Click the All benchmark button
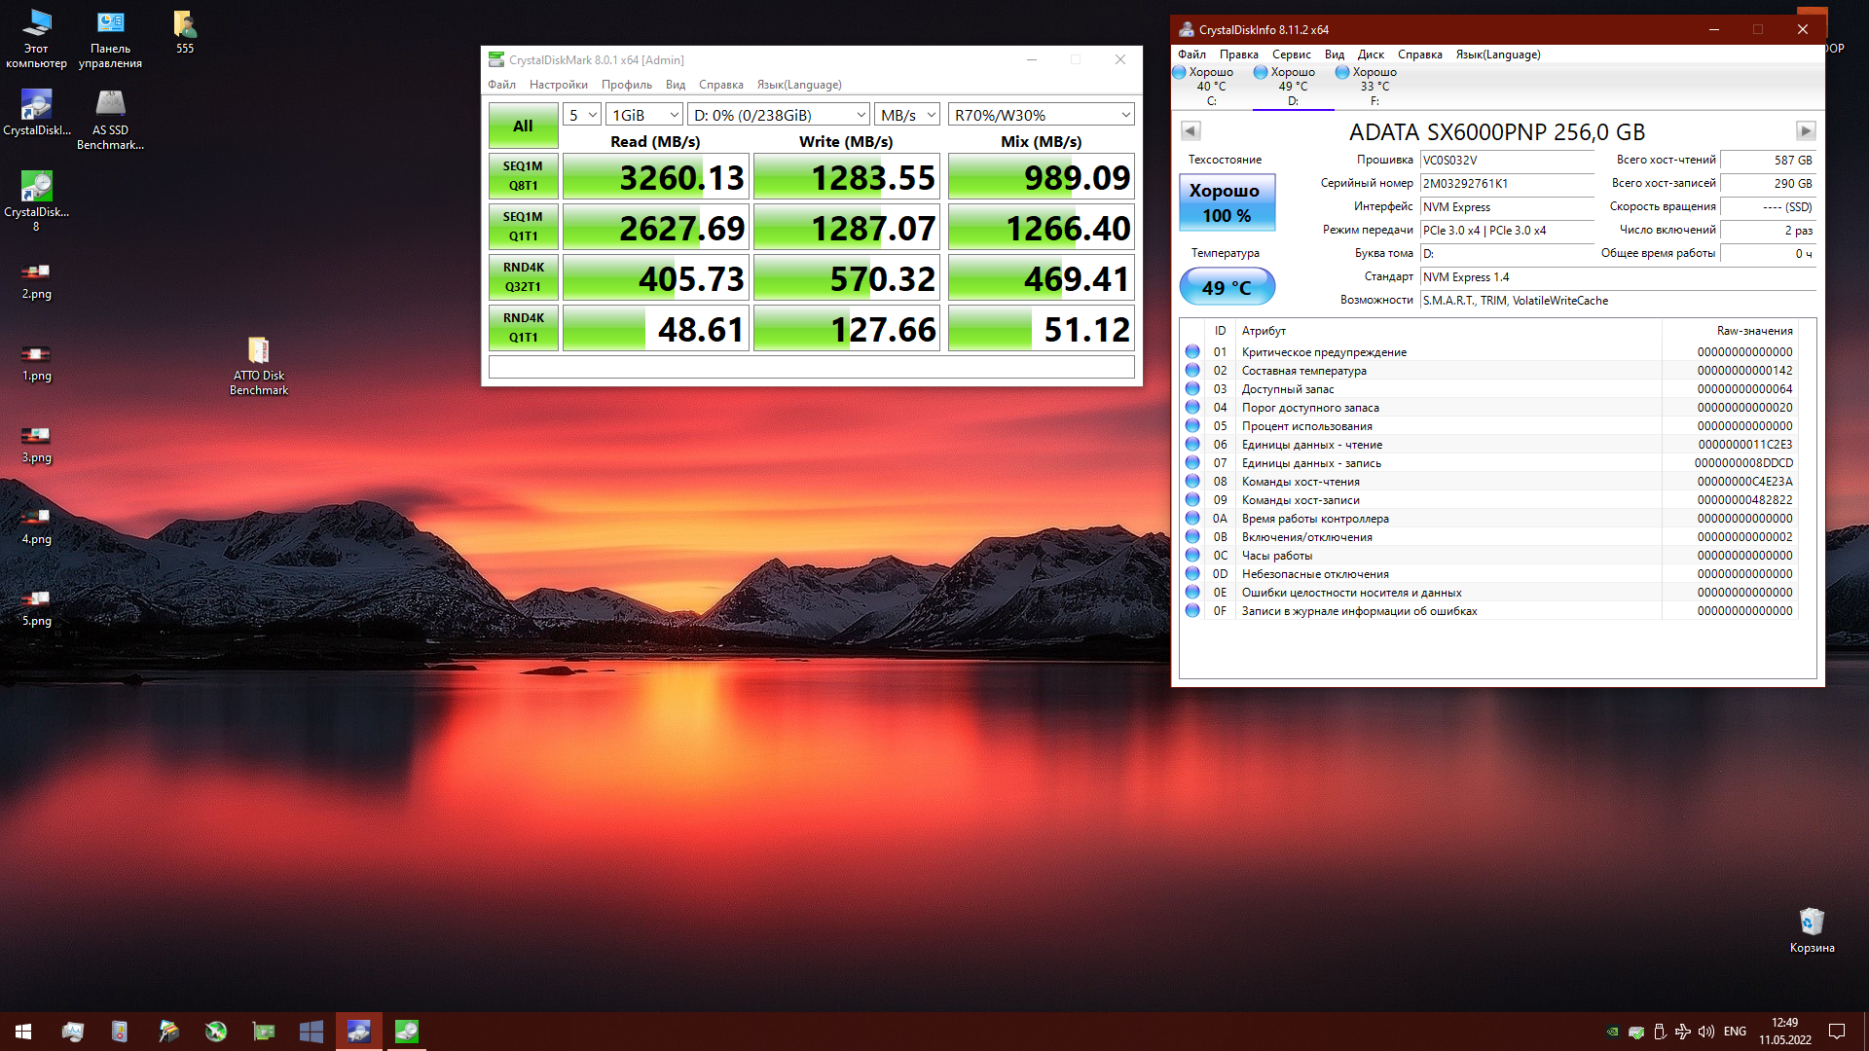Viewport: 1869px width, 1051px height. [523, 126]
